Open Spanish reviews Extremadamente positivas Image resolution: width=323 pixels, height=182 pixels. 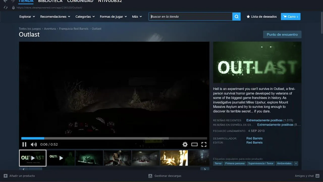pos(275,125)
